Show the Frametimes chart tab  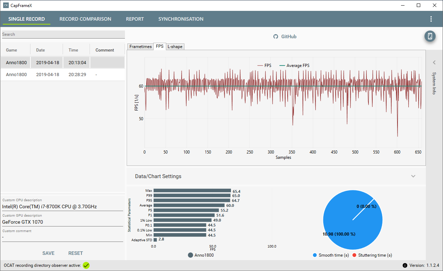(x=141, y=47)
